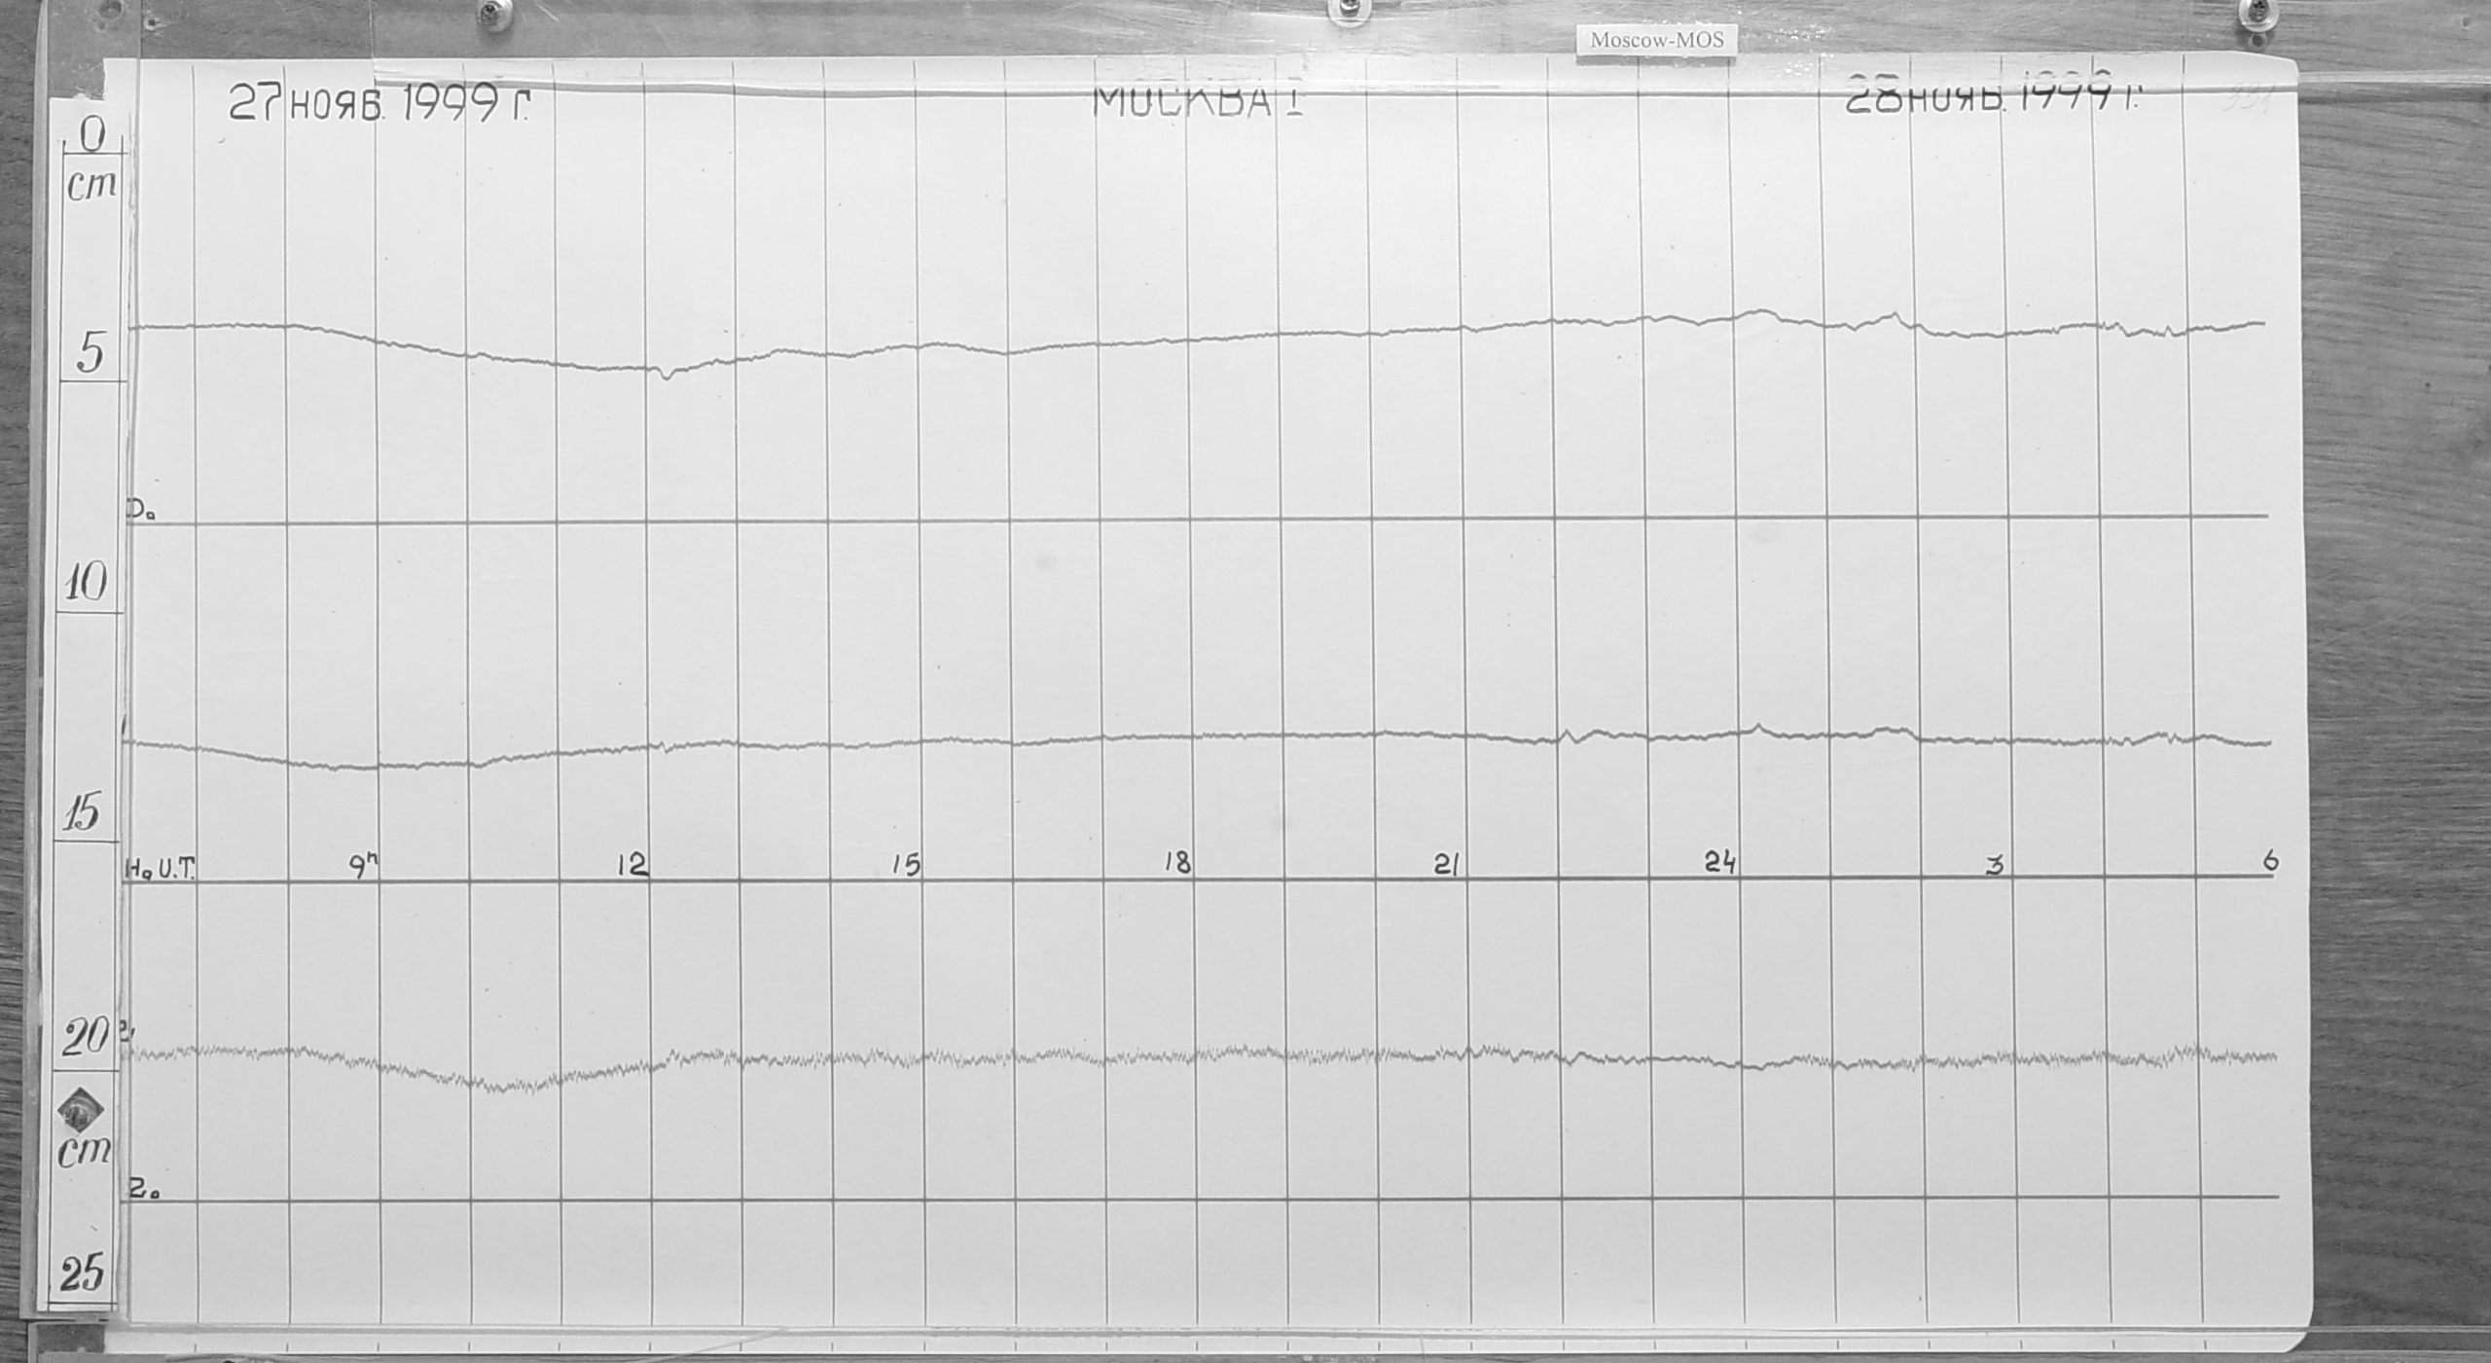2491x1363 pixels.
Task: Select the 15 hour time marker
Action: coord(906,864)
